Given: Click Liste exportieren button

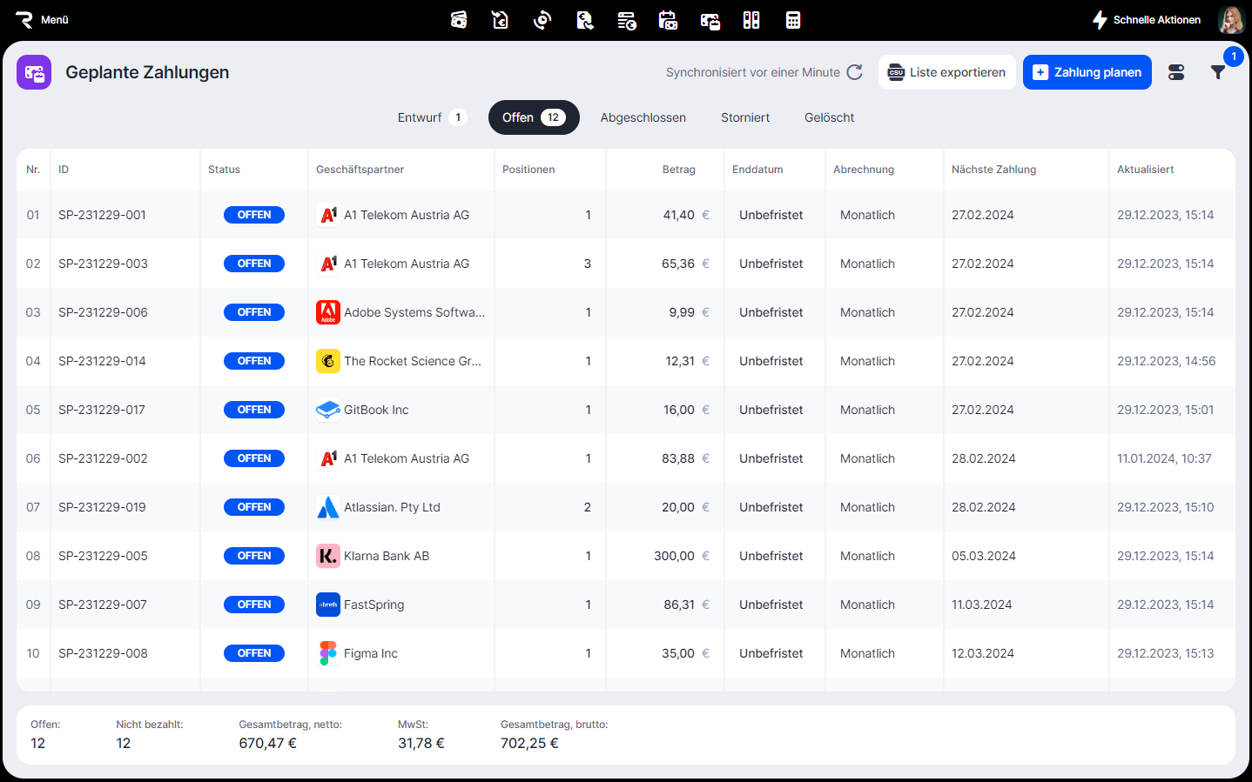Looking at the screenshot, I should point(946,72).
